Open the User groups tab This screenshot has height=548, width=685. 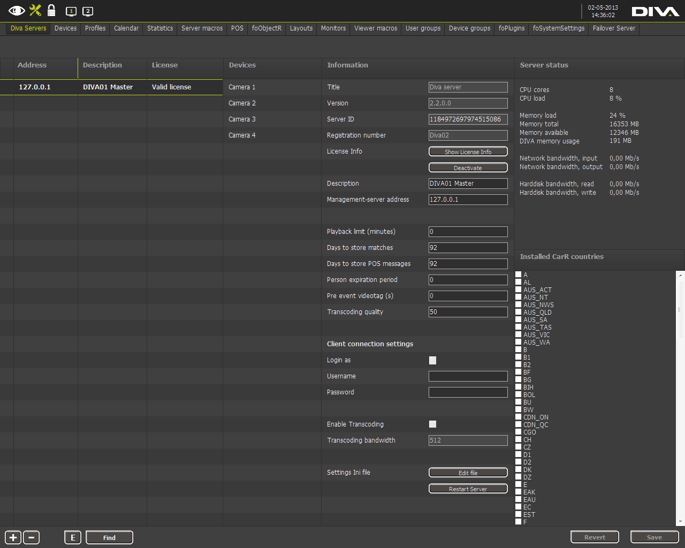click(x=423, y=28)
